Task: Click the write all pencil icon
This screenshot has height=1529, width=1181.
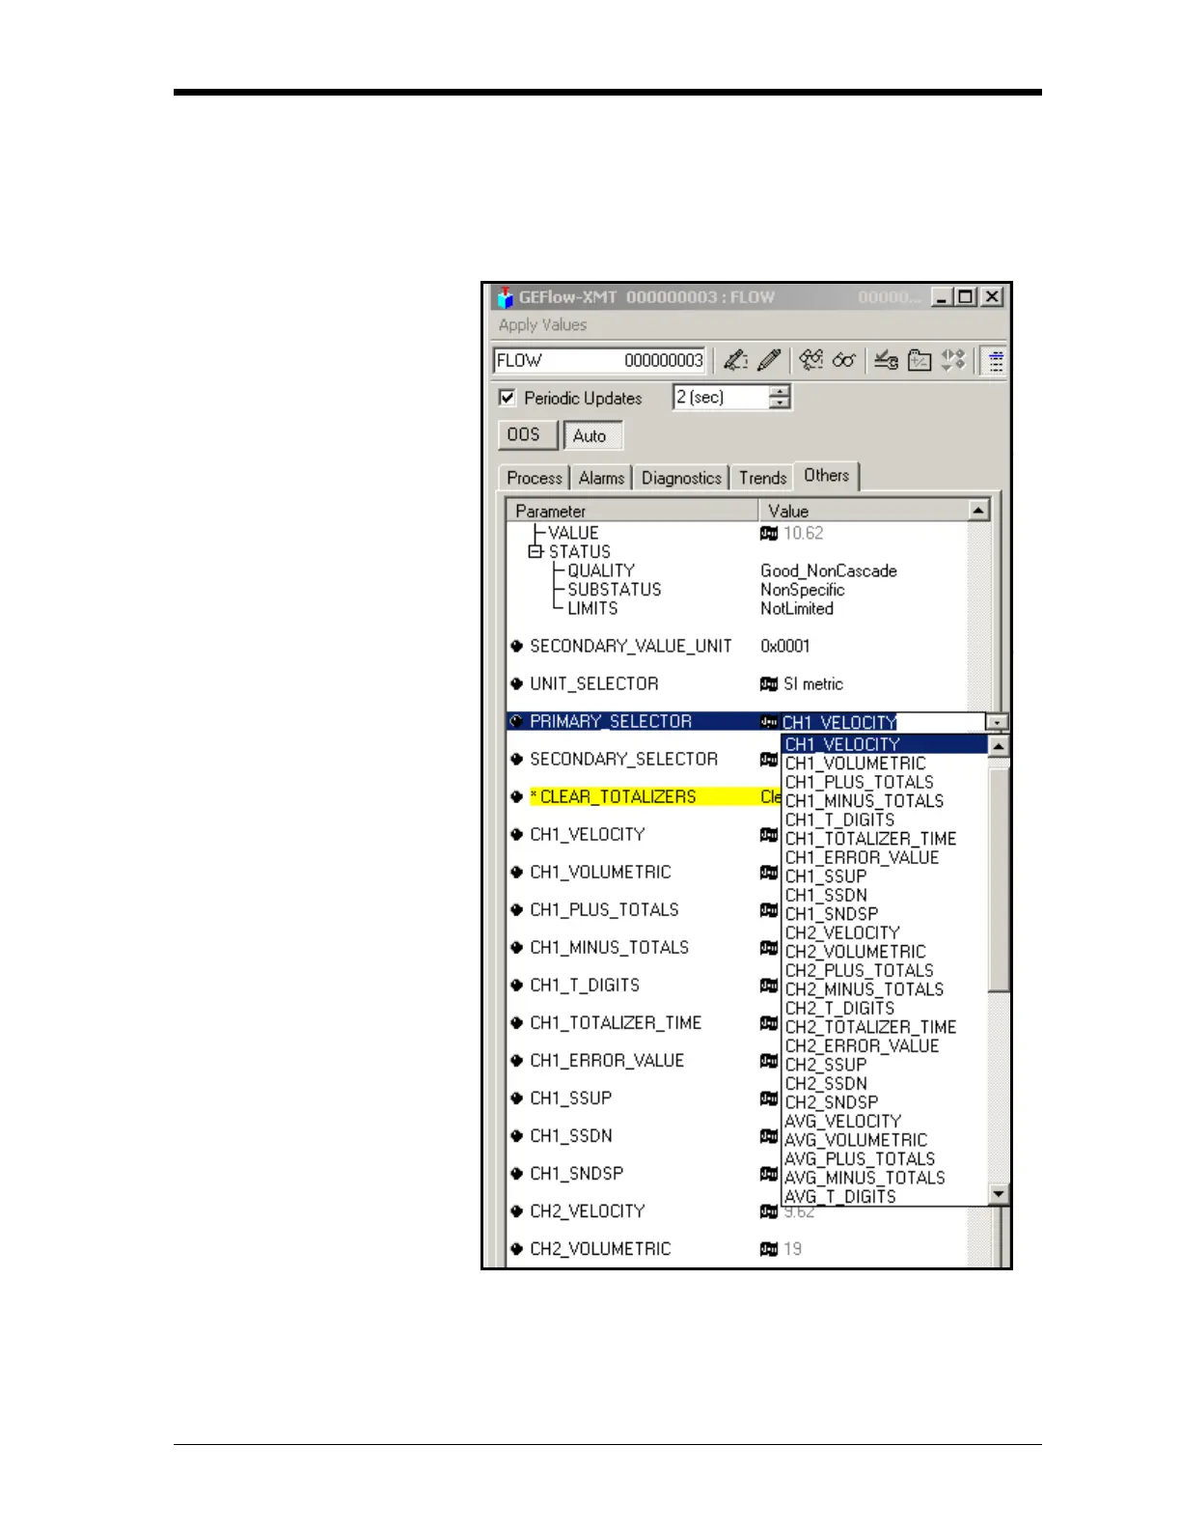Action: 769,360
